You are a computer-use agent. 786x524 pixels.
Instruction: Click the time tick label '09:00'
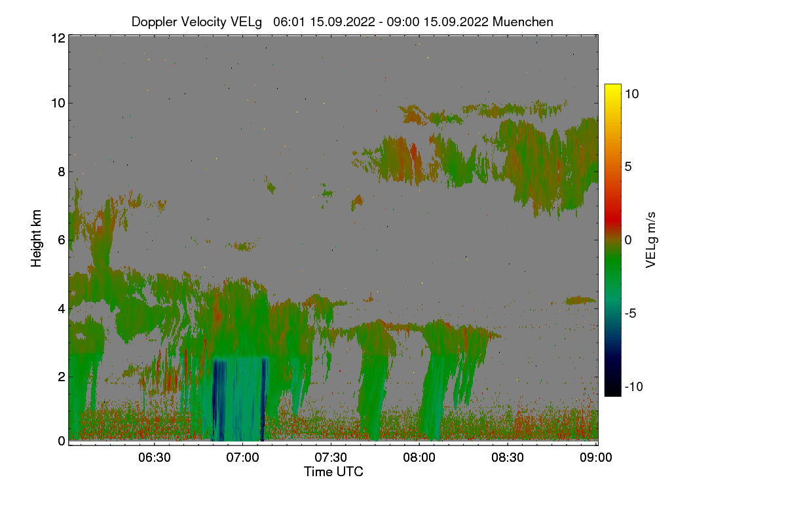(x=595, y=457)
